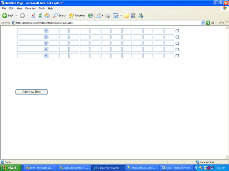Open the View menu
Screen dimensions: 229x171
coord(19,8)
